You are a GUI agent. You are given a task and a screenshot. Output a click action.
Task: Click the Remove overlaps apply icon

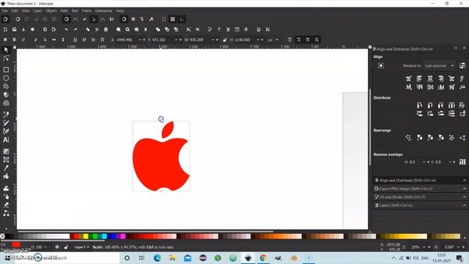coord(462,162)
